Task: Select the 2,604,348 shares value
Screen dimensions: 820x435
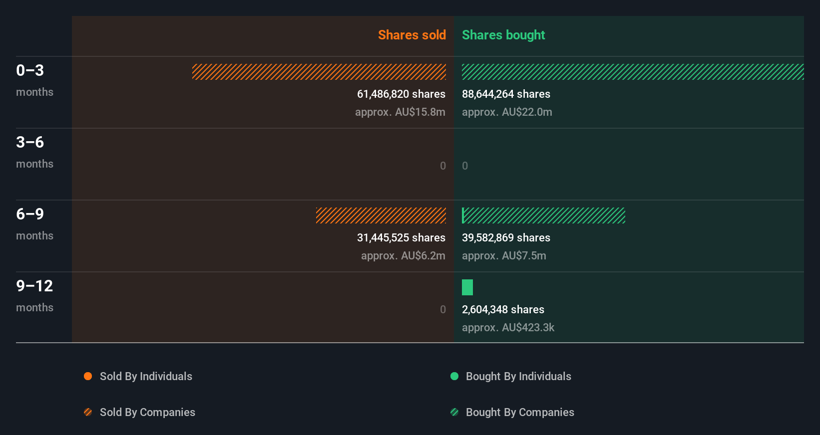Action: point(503,310)
